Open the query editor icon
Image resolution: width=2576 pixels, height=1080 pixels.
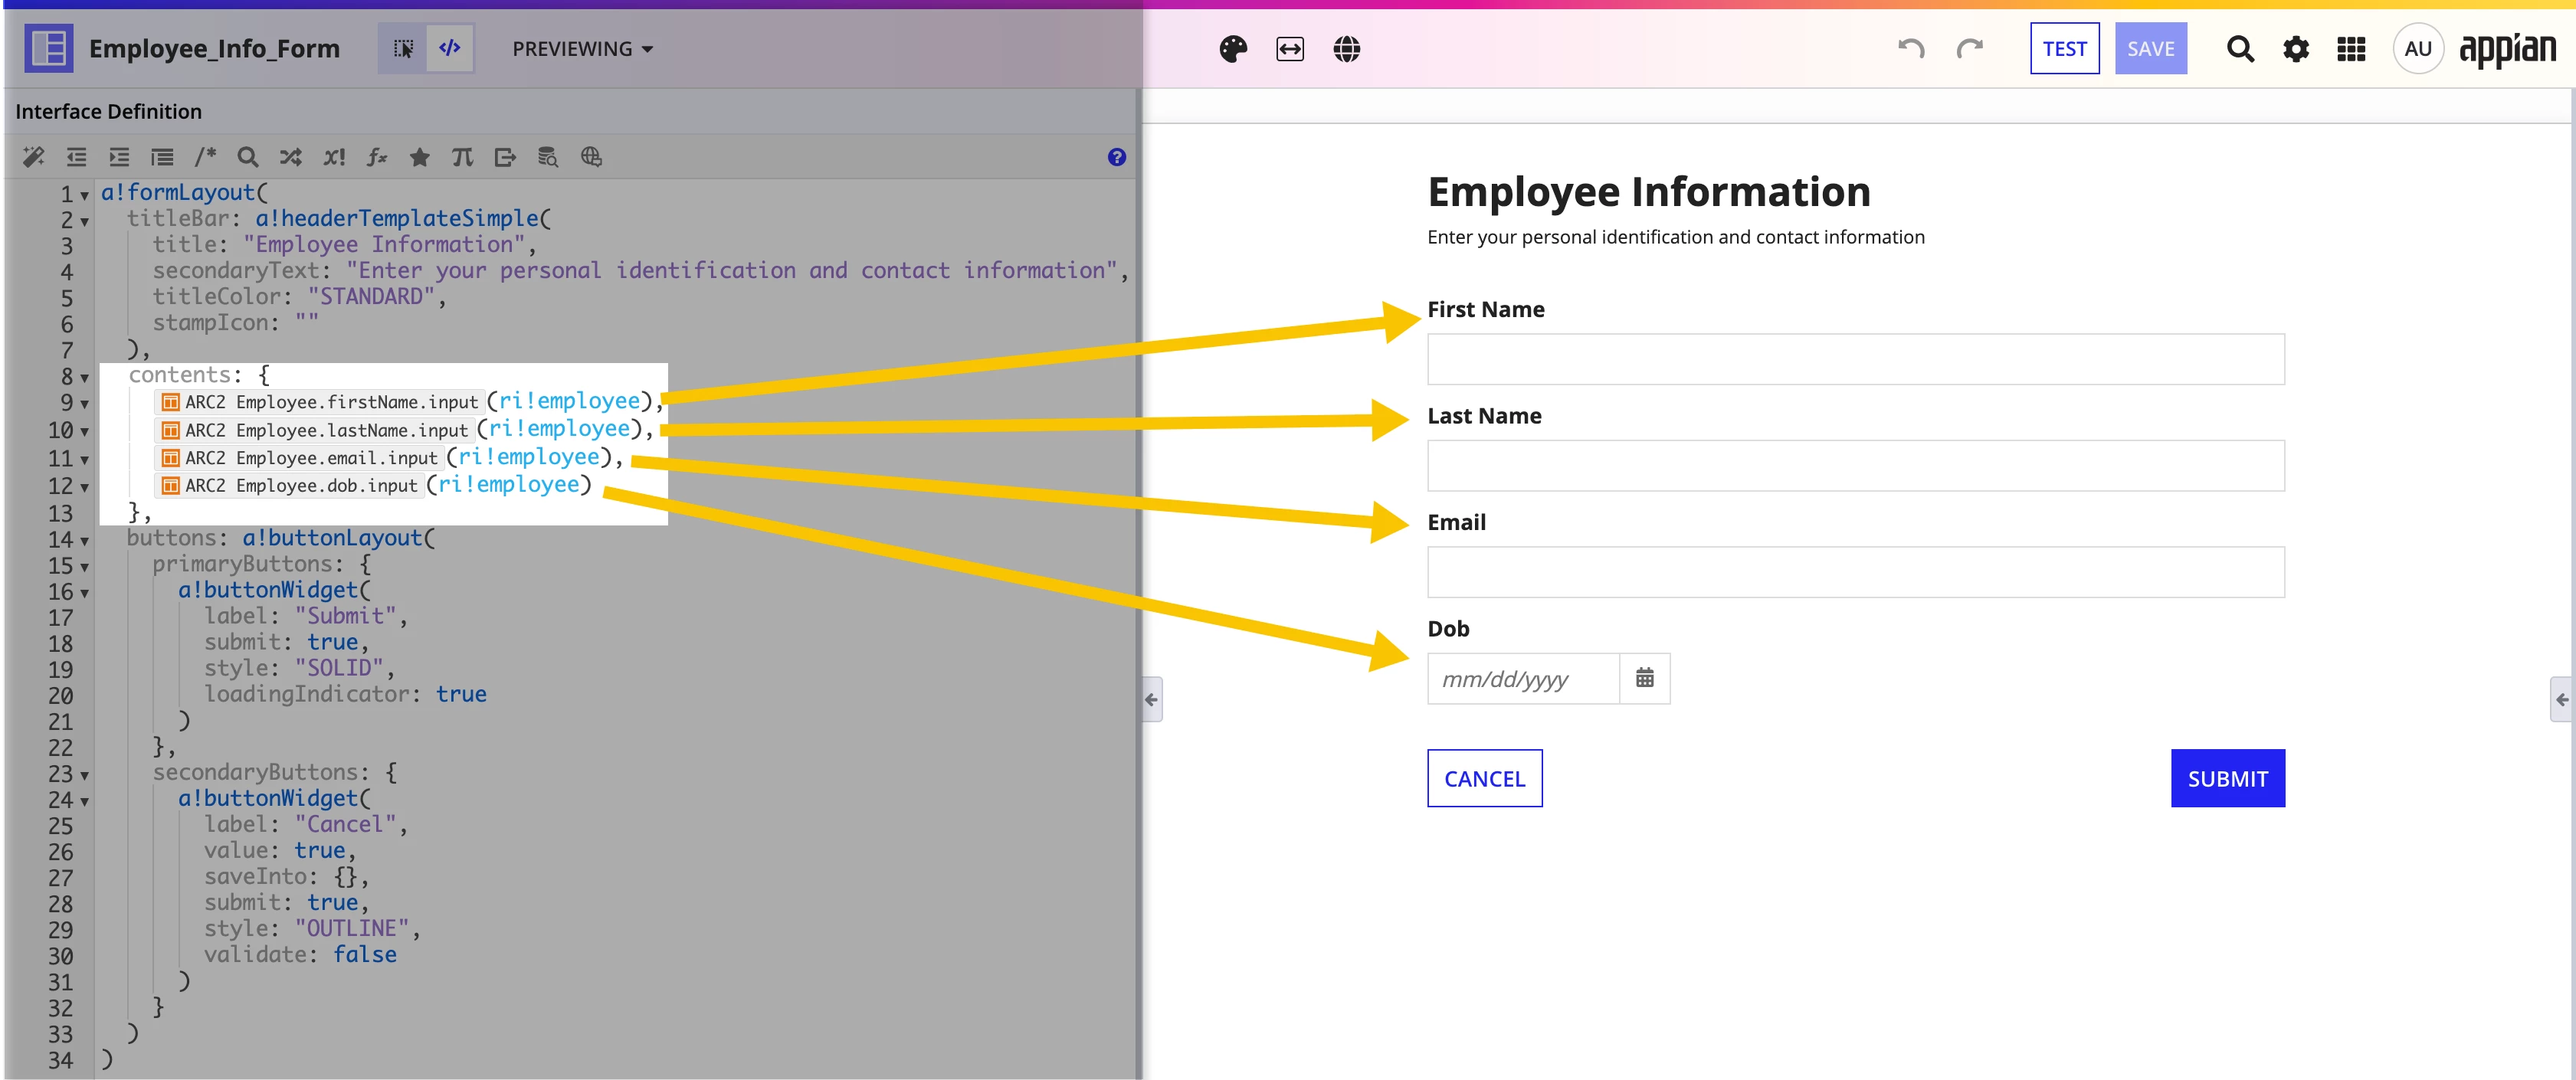click(x=548, y=157)
